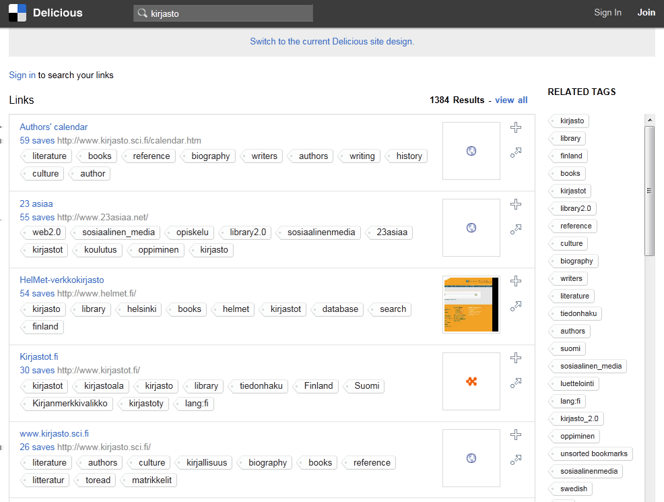
Task: Select the finland related tag
Action: pyautogui.click(x=568, y=156)
